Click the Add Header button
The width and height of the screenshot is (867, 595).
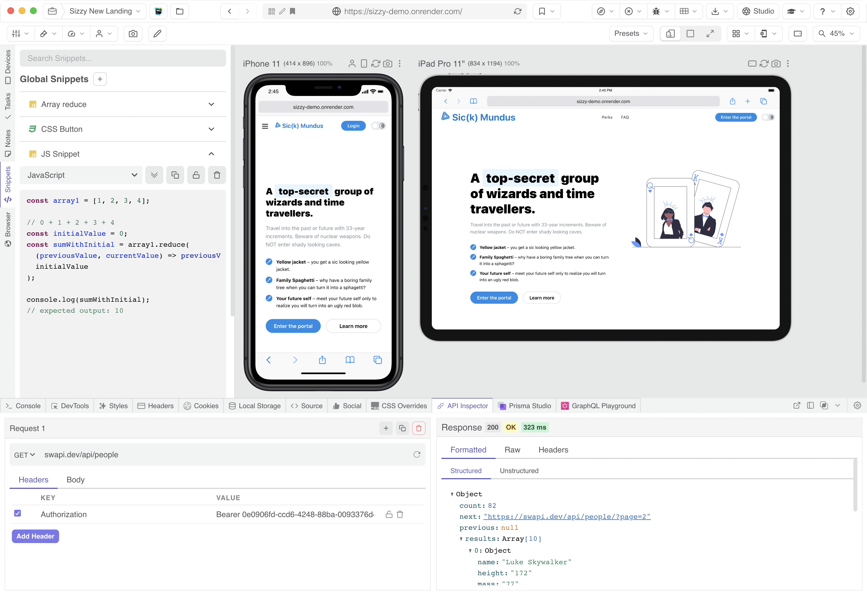[35, 537]
